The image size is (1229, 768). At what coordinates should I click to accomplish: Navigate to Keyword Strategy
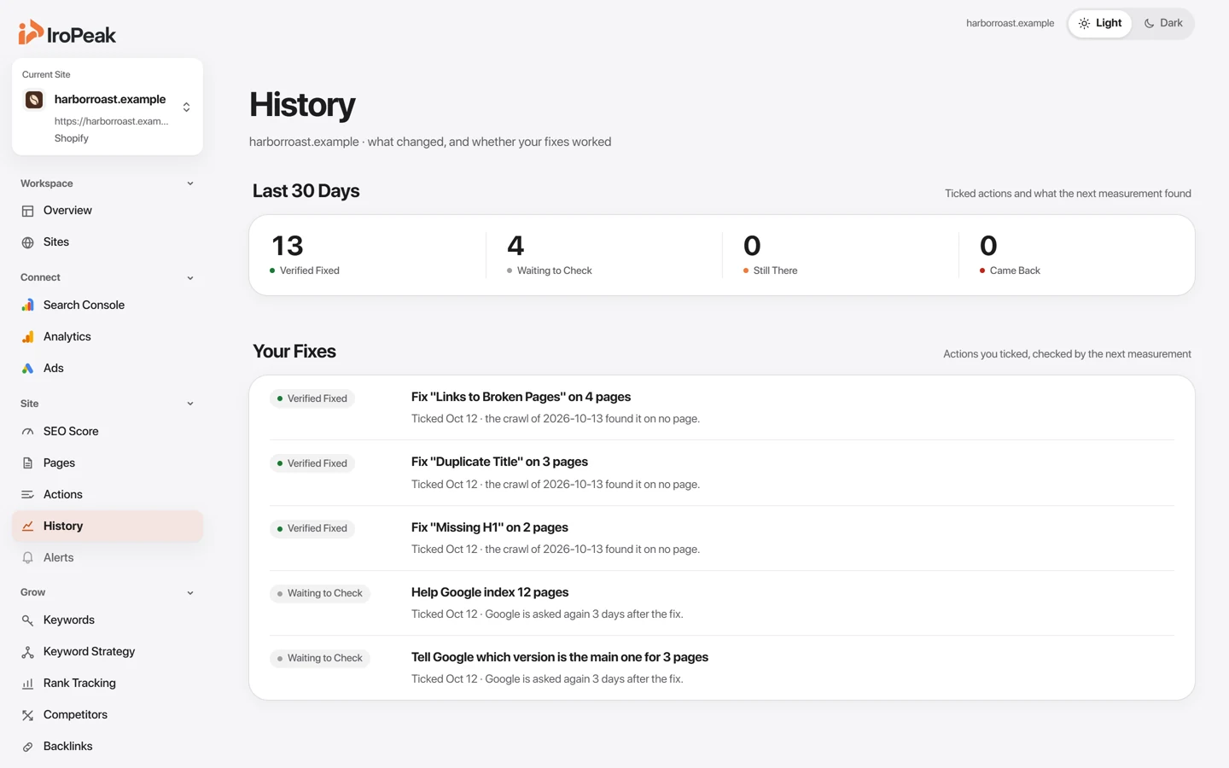pos(108,652)
